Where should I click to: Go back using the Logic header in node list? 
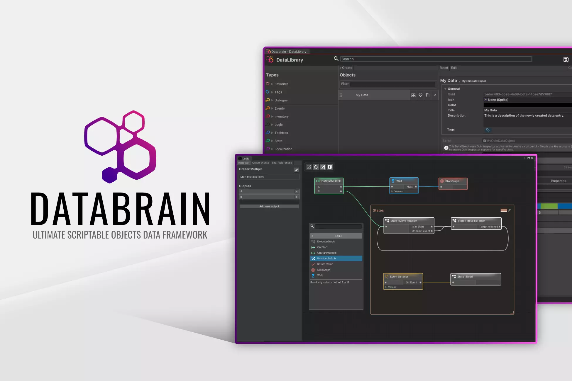(336, 236)
